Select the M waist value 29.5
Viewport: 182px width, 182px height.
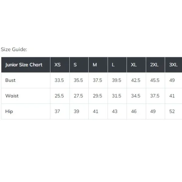(97, 96)
